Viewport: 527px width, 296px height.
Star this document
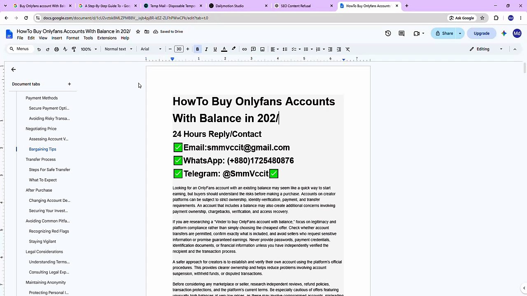pyautogui.click(x=138, y=32)
